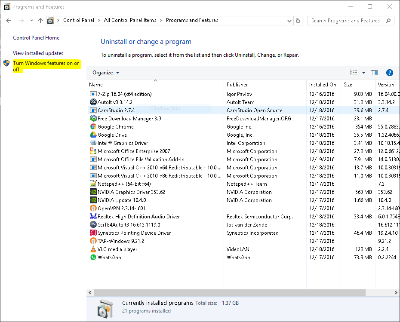Image resolution: width=400 pixels, height=322 pixels.
Task: Click the NVIDIA Update 10.4.0 icon
Action: [x=93, y=200]
